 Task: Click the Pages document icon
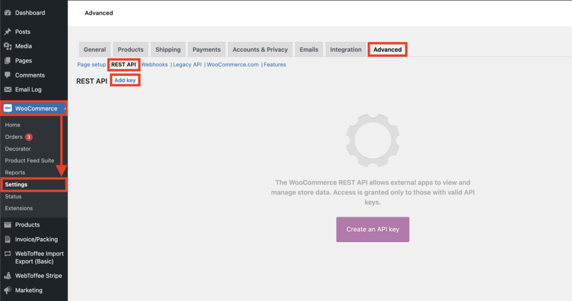tap(8, 61)
